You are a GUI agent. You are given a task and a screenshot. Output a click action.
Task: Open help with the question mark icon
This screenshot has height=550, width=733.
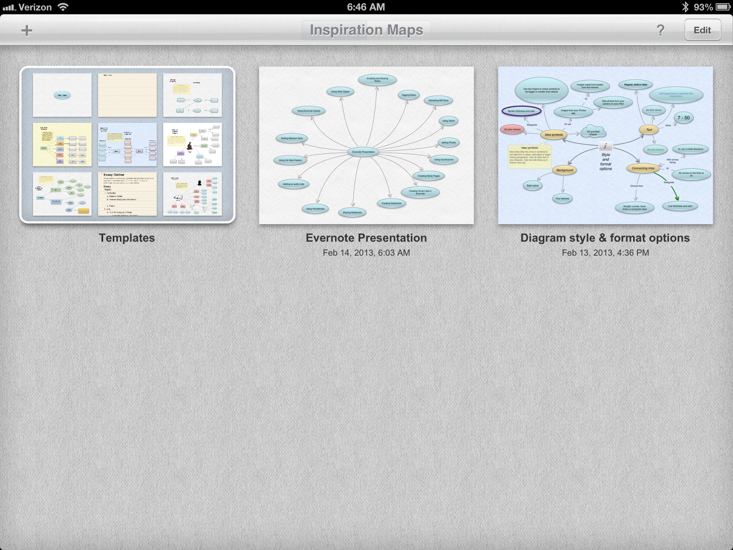[x=660, y=30]
